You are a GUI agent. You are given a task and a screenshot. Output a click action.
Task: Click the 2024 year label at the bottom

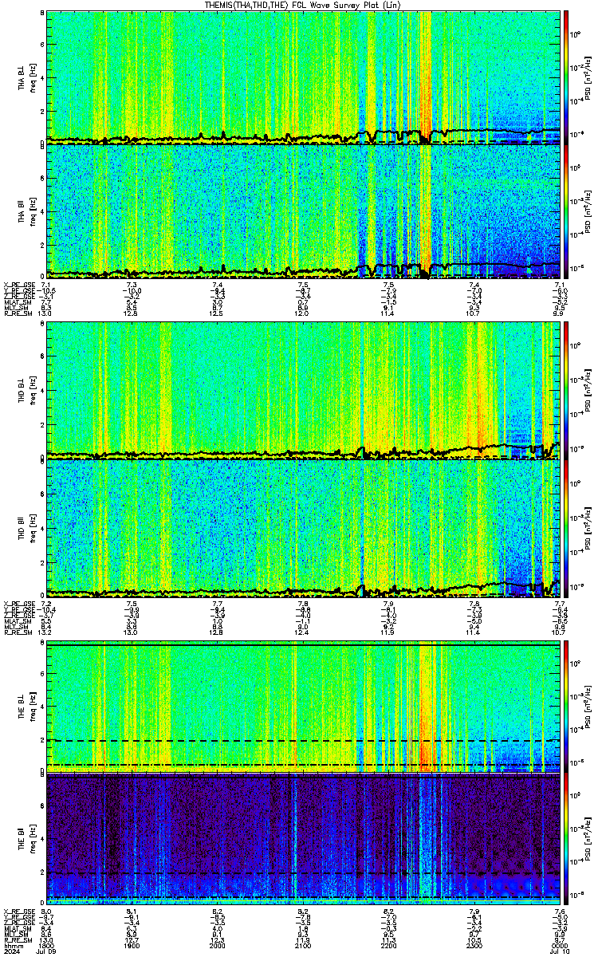[x=12, y=953]
